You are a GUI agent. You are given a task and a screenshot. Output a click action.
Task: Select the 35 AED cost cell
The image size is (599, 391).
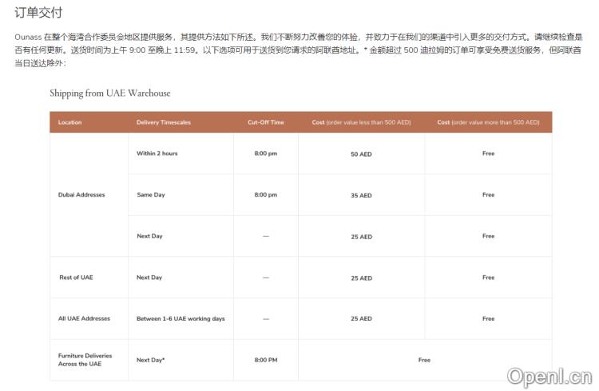tap(361, 195)
